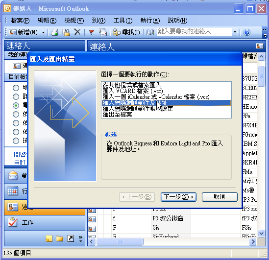Minimize the Outlook window
The image size is (269, 260).
[x=238, y=9]
